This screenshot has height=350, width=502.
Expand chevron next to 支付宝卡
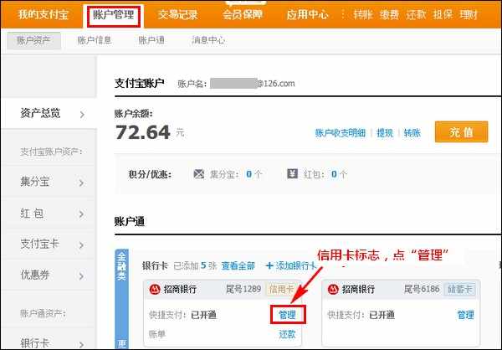pos(82,245)
